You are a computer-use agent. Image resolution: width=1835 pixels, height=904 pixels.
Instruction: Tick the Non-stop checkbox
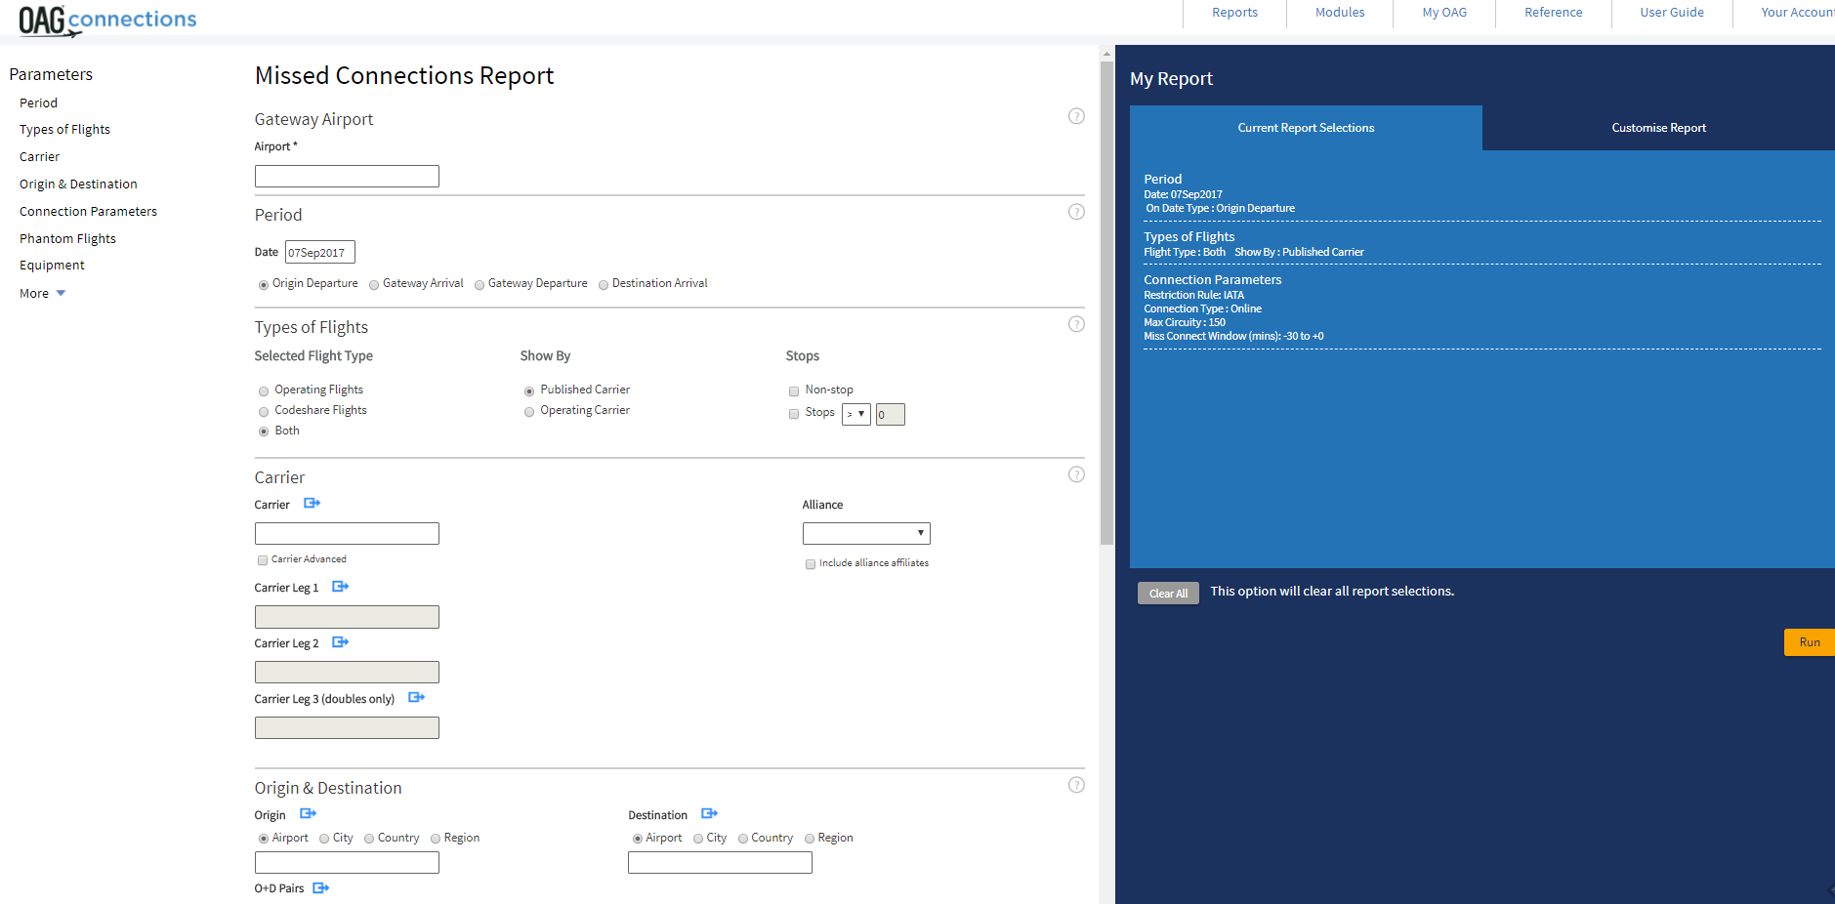point(794,391)
